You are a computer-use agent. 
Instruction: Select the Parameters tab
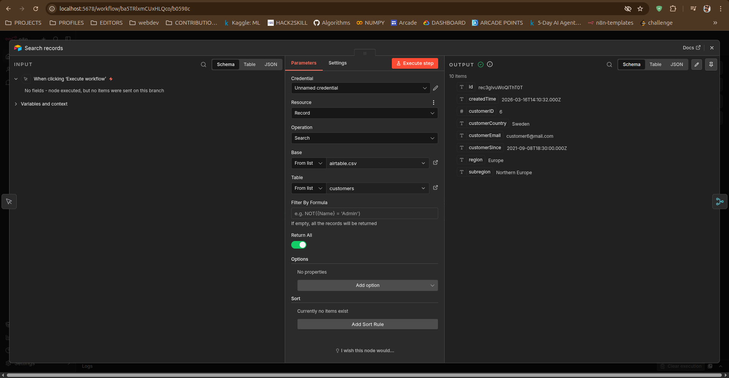[x=304, y=63]
